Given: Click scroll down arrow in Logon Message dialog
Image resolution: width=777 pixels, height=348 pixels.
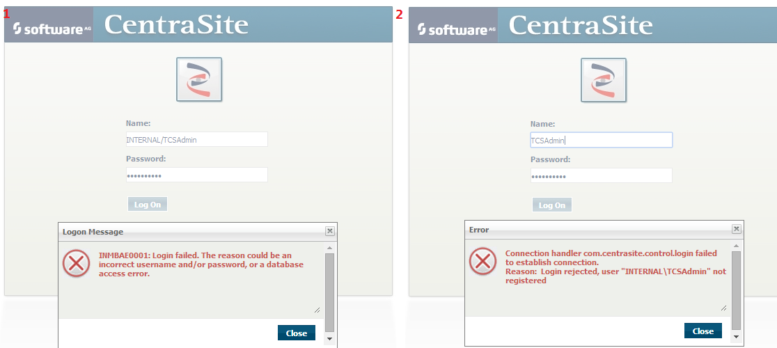Looking at the screenshot, I should [x=329, y=339].
